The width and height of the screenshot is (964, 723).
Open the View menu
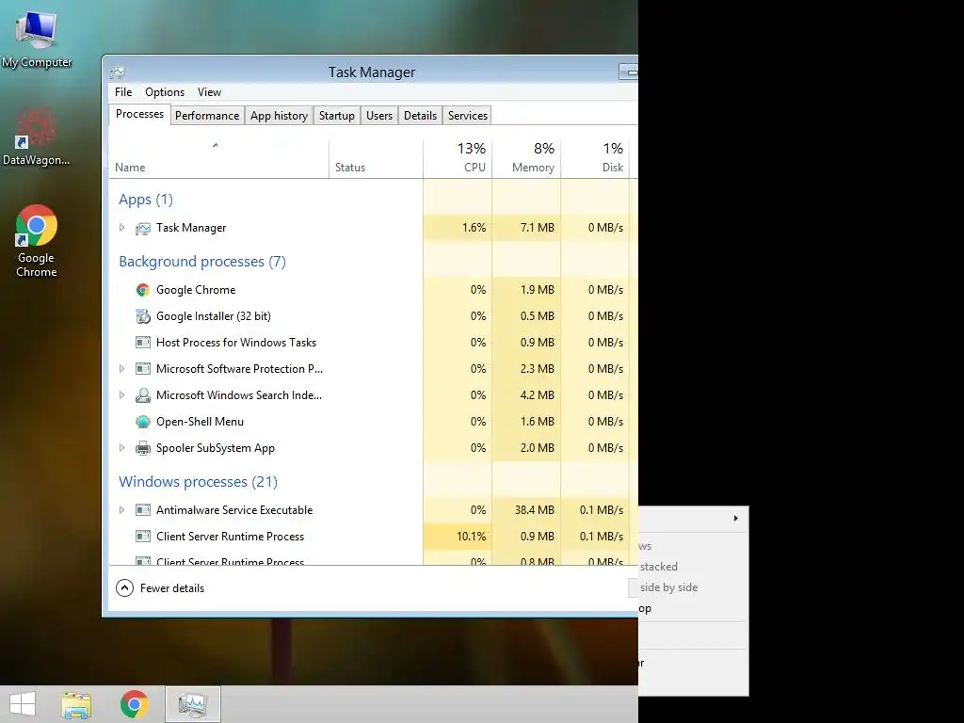point(209,92)
